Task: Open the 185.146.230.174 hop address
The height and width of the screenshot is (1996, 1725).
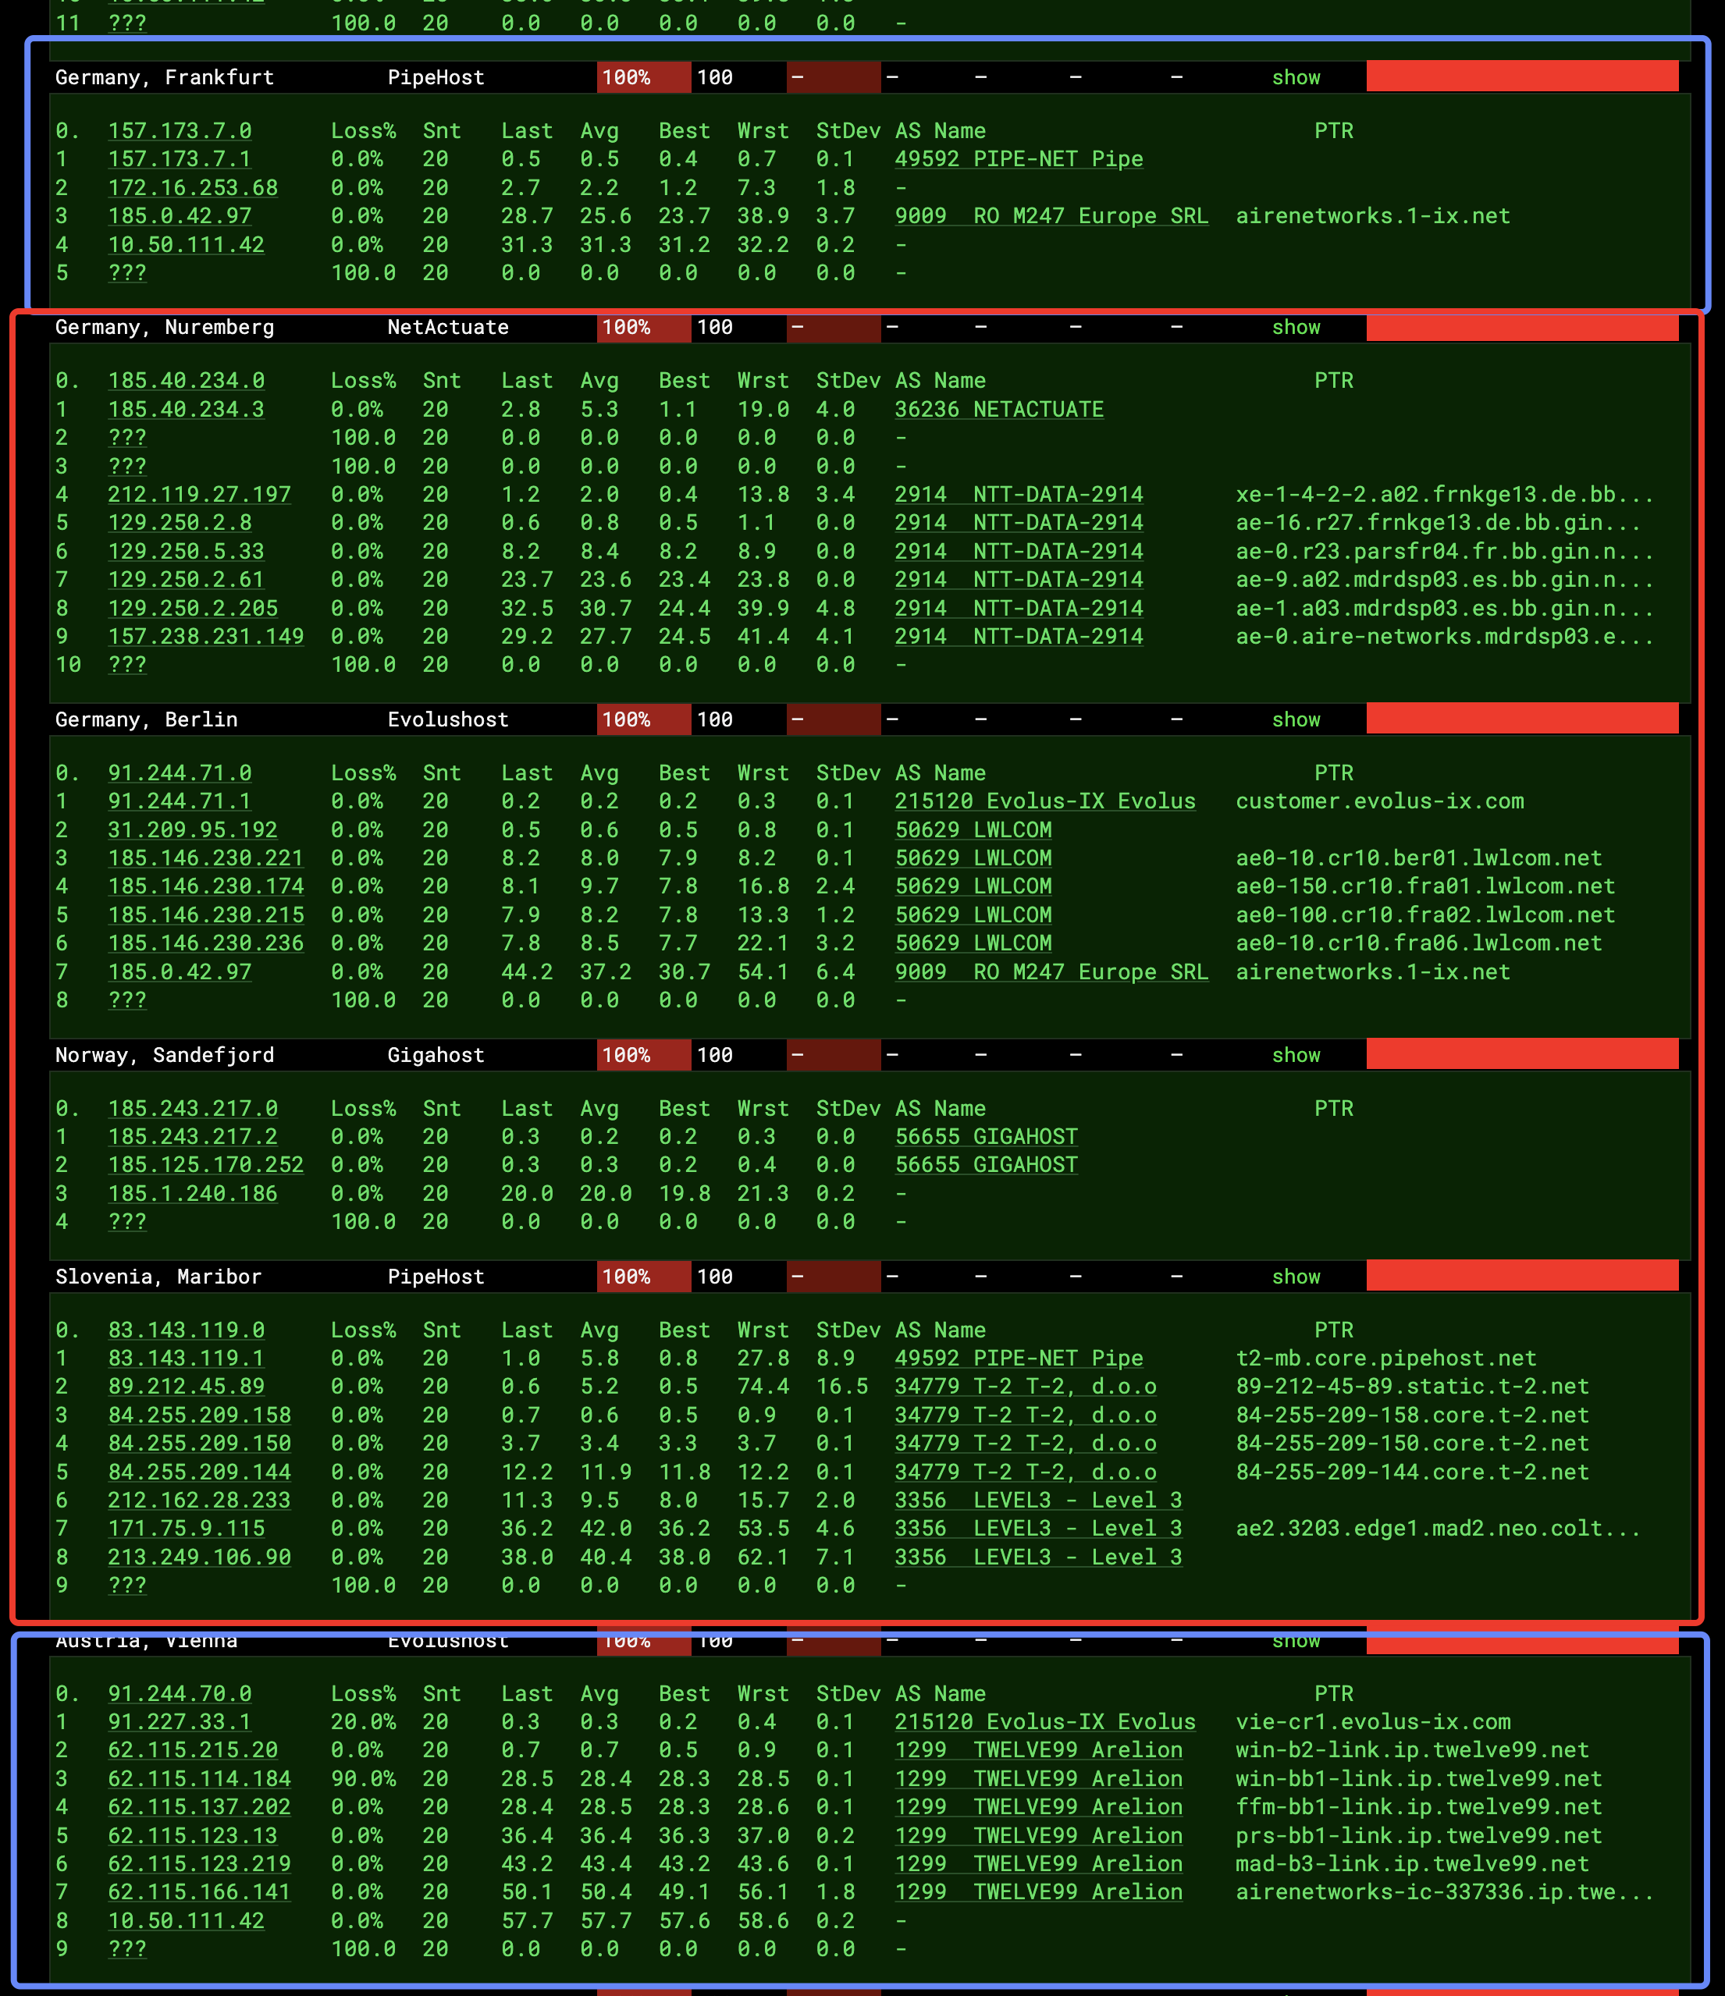Action: click(x=206, y=886)
